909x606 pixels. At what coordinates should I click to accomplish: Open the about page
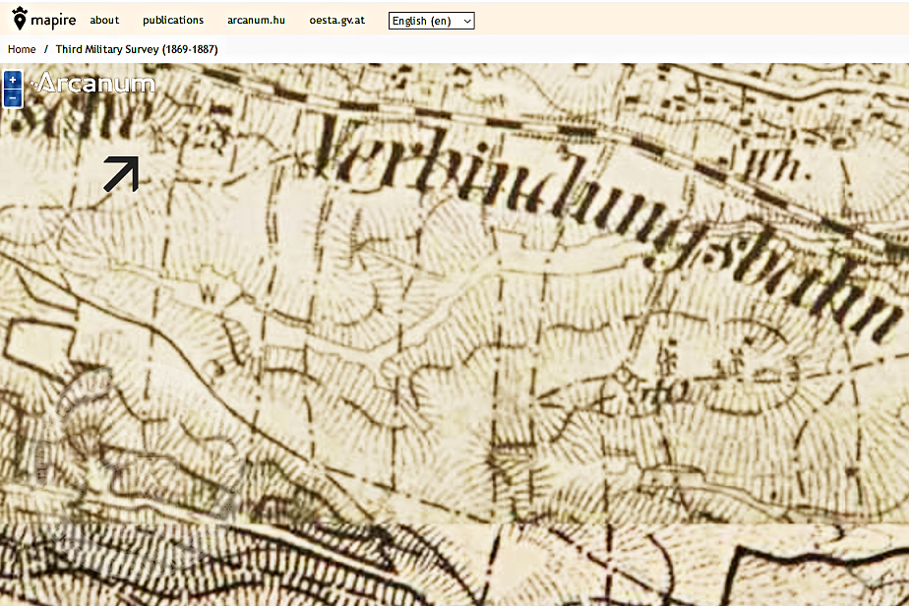[104, 21]
